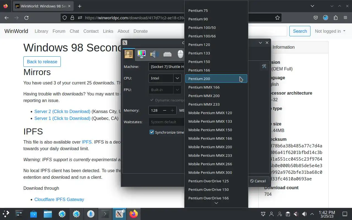The width and height of the screenshot is (352, 220).
Task: Open Dolphin file manager from taskbar
Action: [48, 214]
